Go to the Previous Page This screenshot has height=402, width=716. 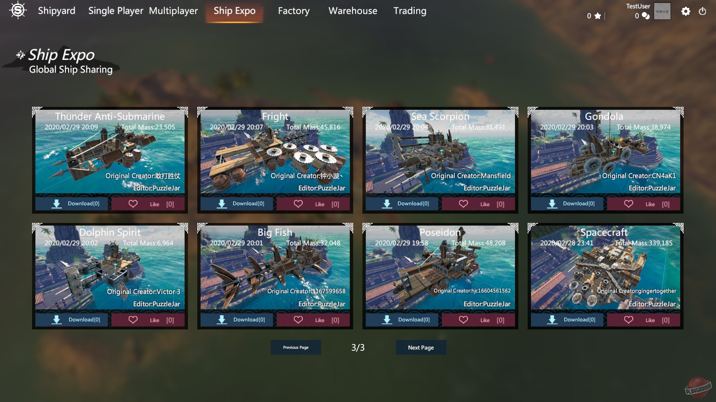(x=296, y=347)
